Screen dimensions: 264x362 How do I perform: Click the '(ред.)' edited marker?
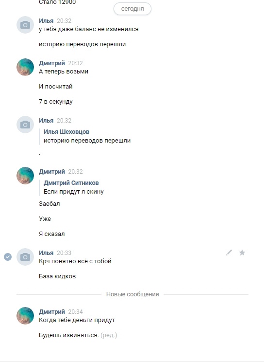click(109, 335)
